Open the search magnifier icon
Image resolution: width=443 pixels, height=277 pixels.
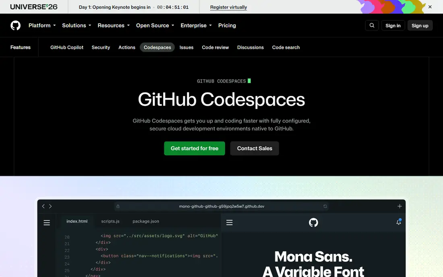pos(372,25)
